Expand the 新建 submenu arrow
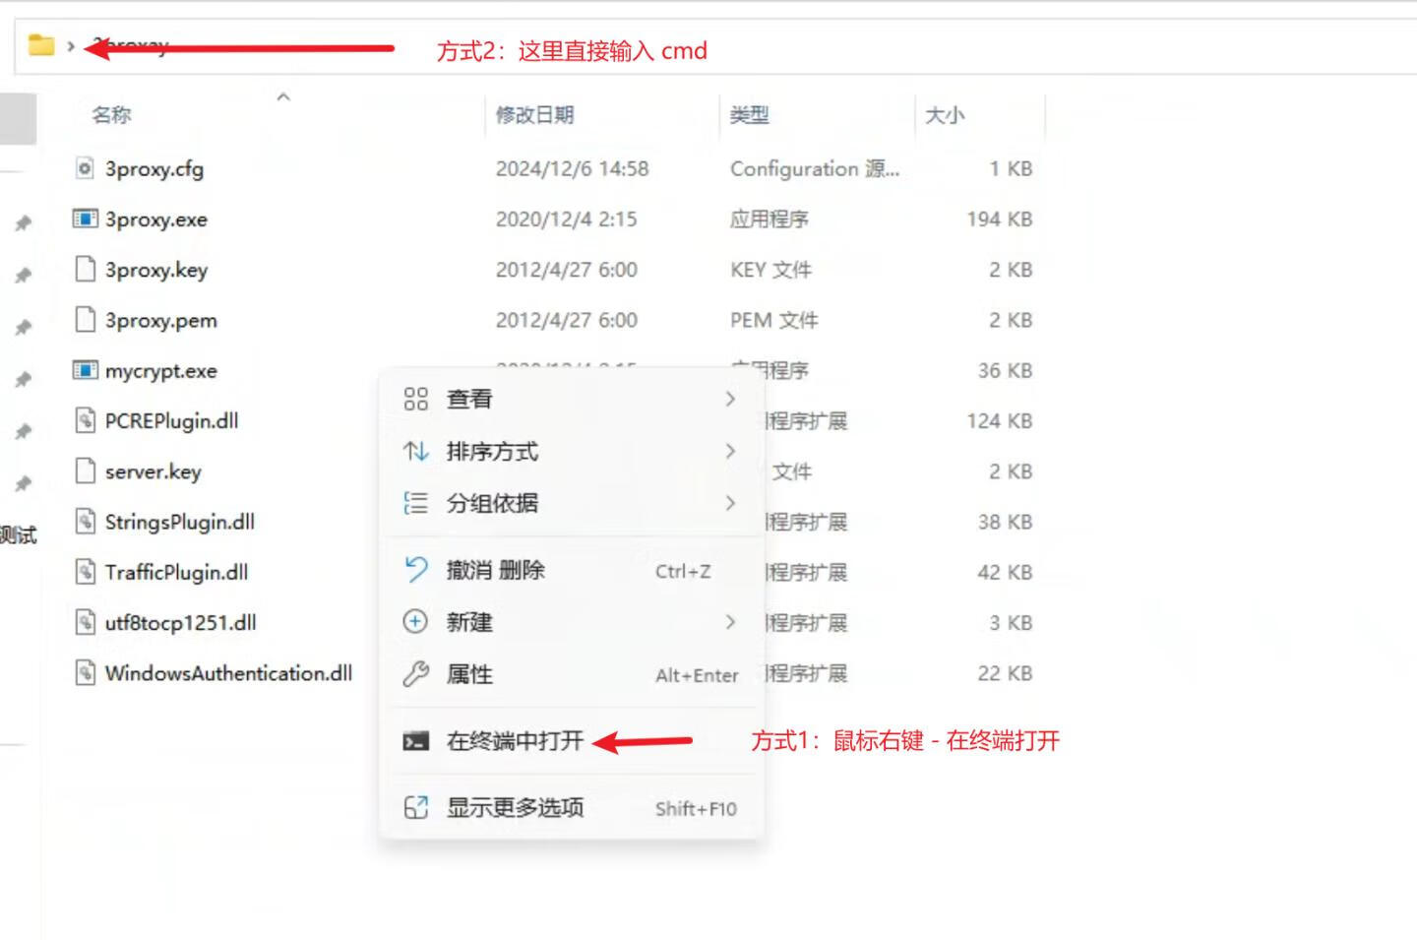Image resolution: width=1417 pixels, height=940 pixels. (730, 622)
